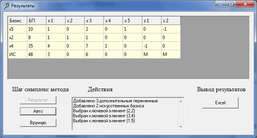Select the x5 basis row cell
The height and width of the screenshot is (138, 257).
click(x=17, y=29)
